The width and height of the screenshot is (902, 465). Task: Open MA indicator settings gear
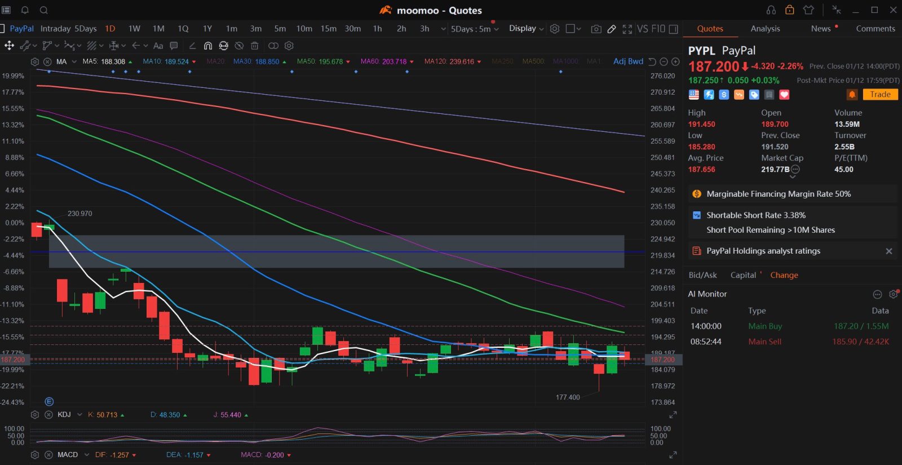(x=35, y=61)
